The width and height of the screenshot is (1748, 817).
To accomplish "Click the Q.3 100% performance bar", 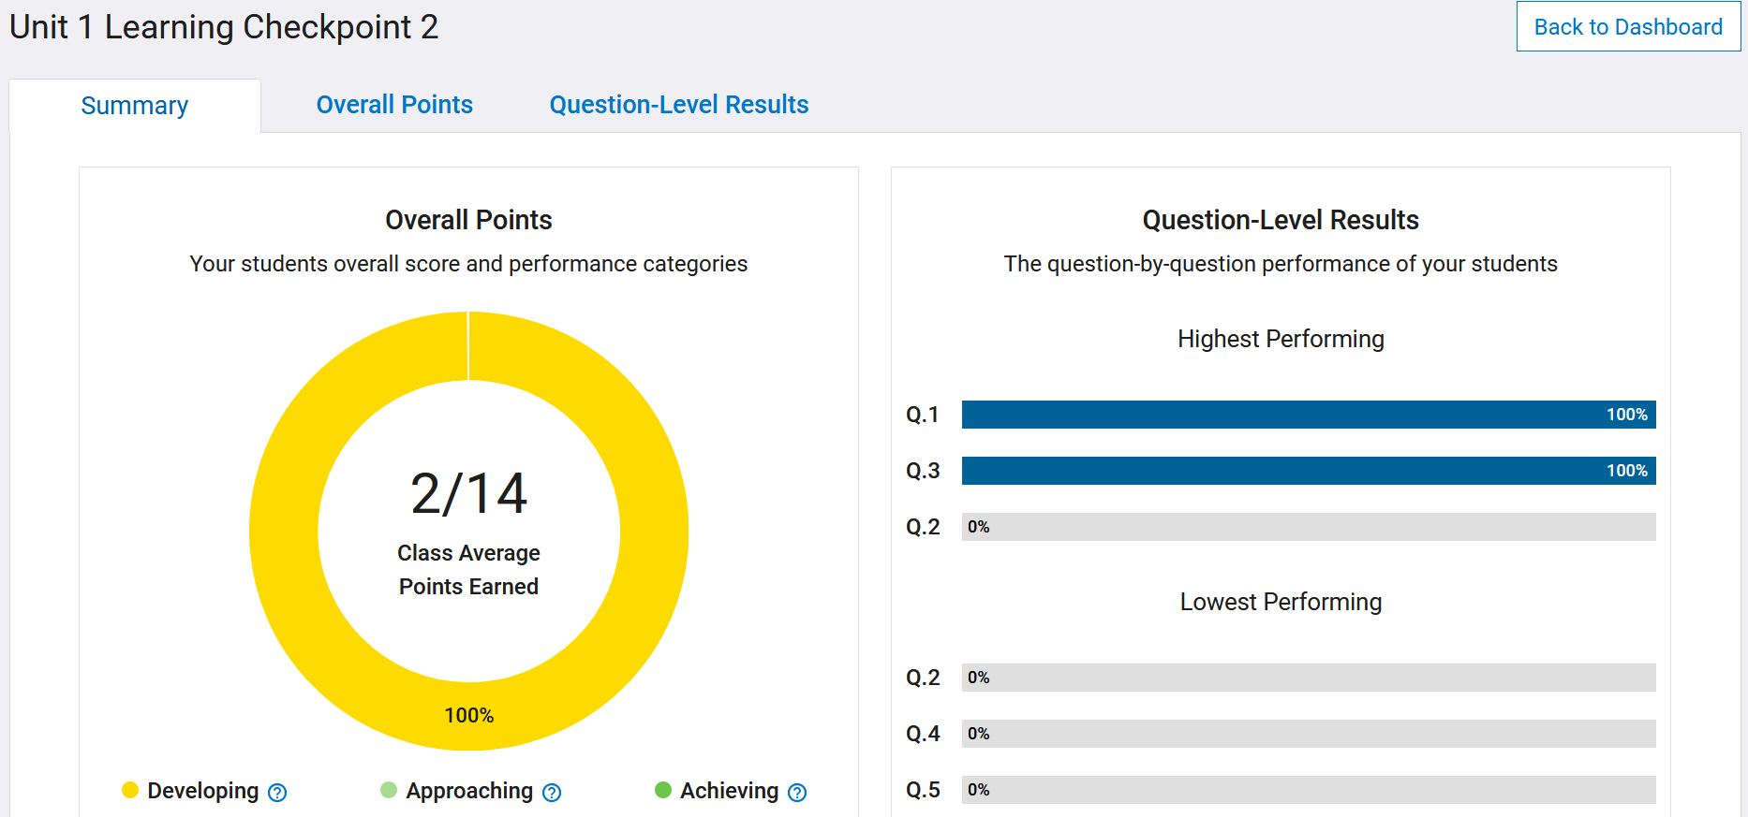I will click(1308, 471).
